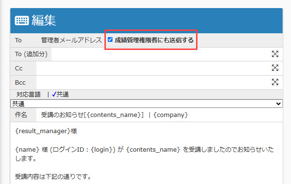Click the 成績管理権限者にも送信する label text

pos(154,40)
